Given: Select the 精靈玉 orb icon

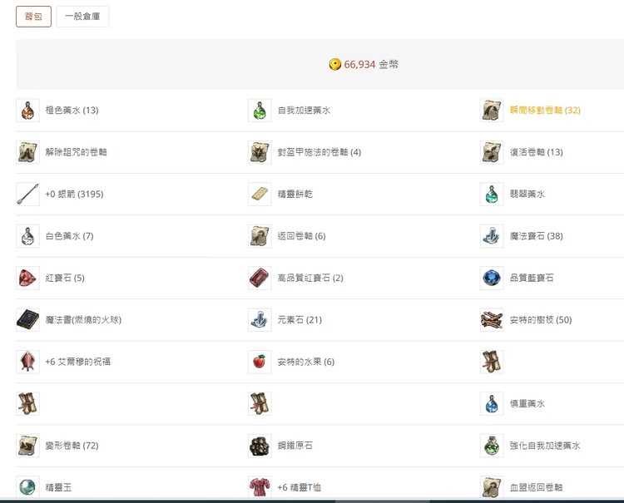Looking at the screenshot, I should (x=27, y=487).
